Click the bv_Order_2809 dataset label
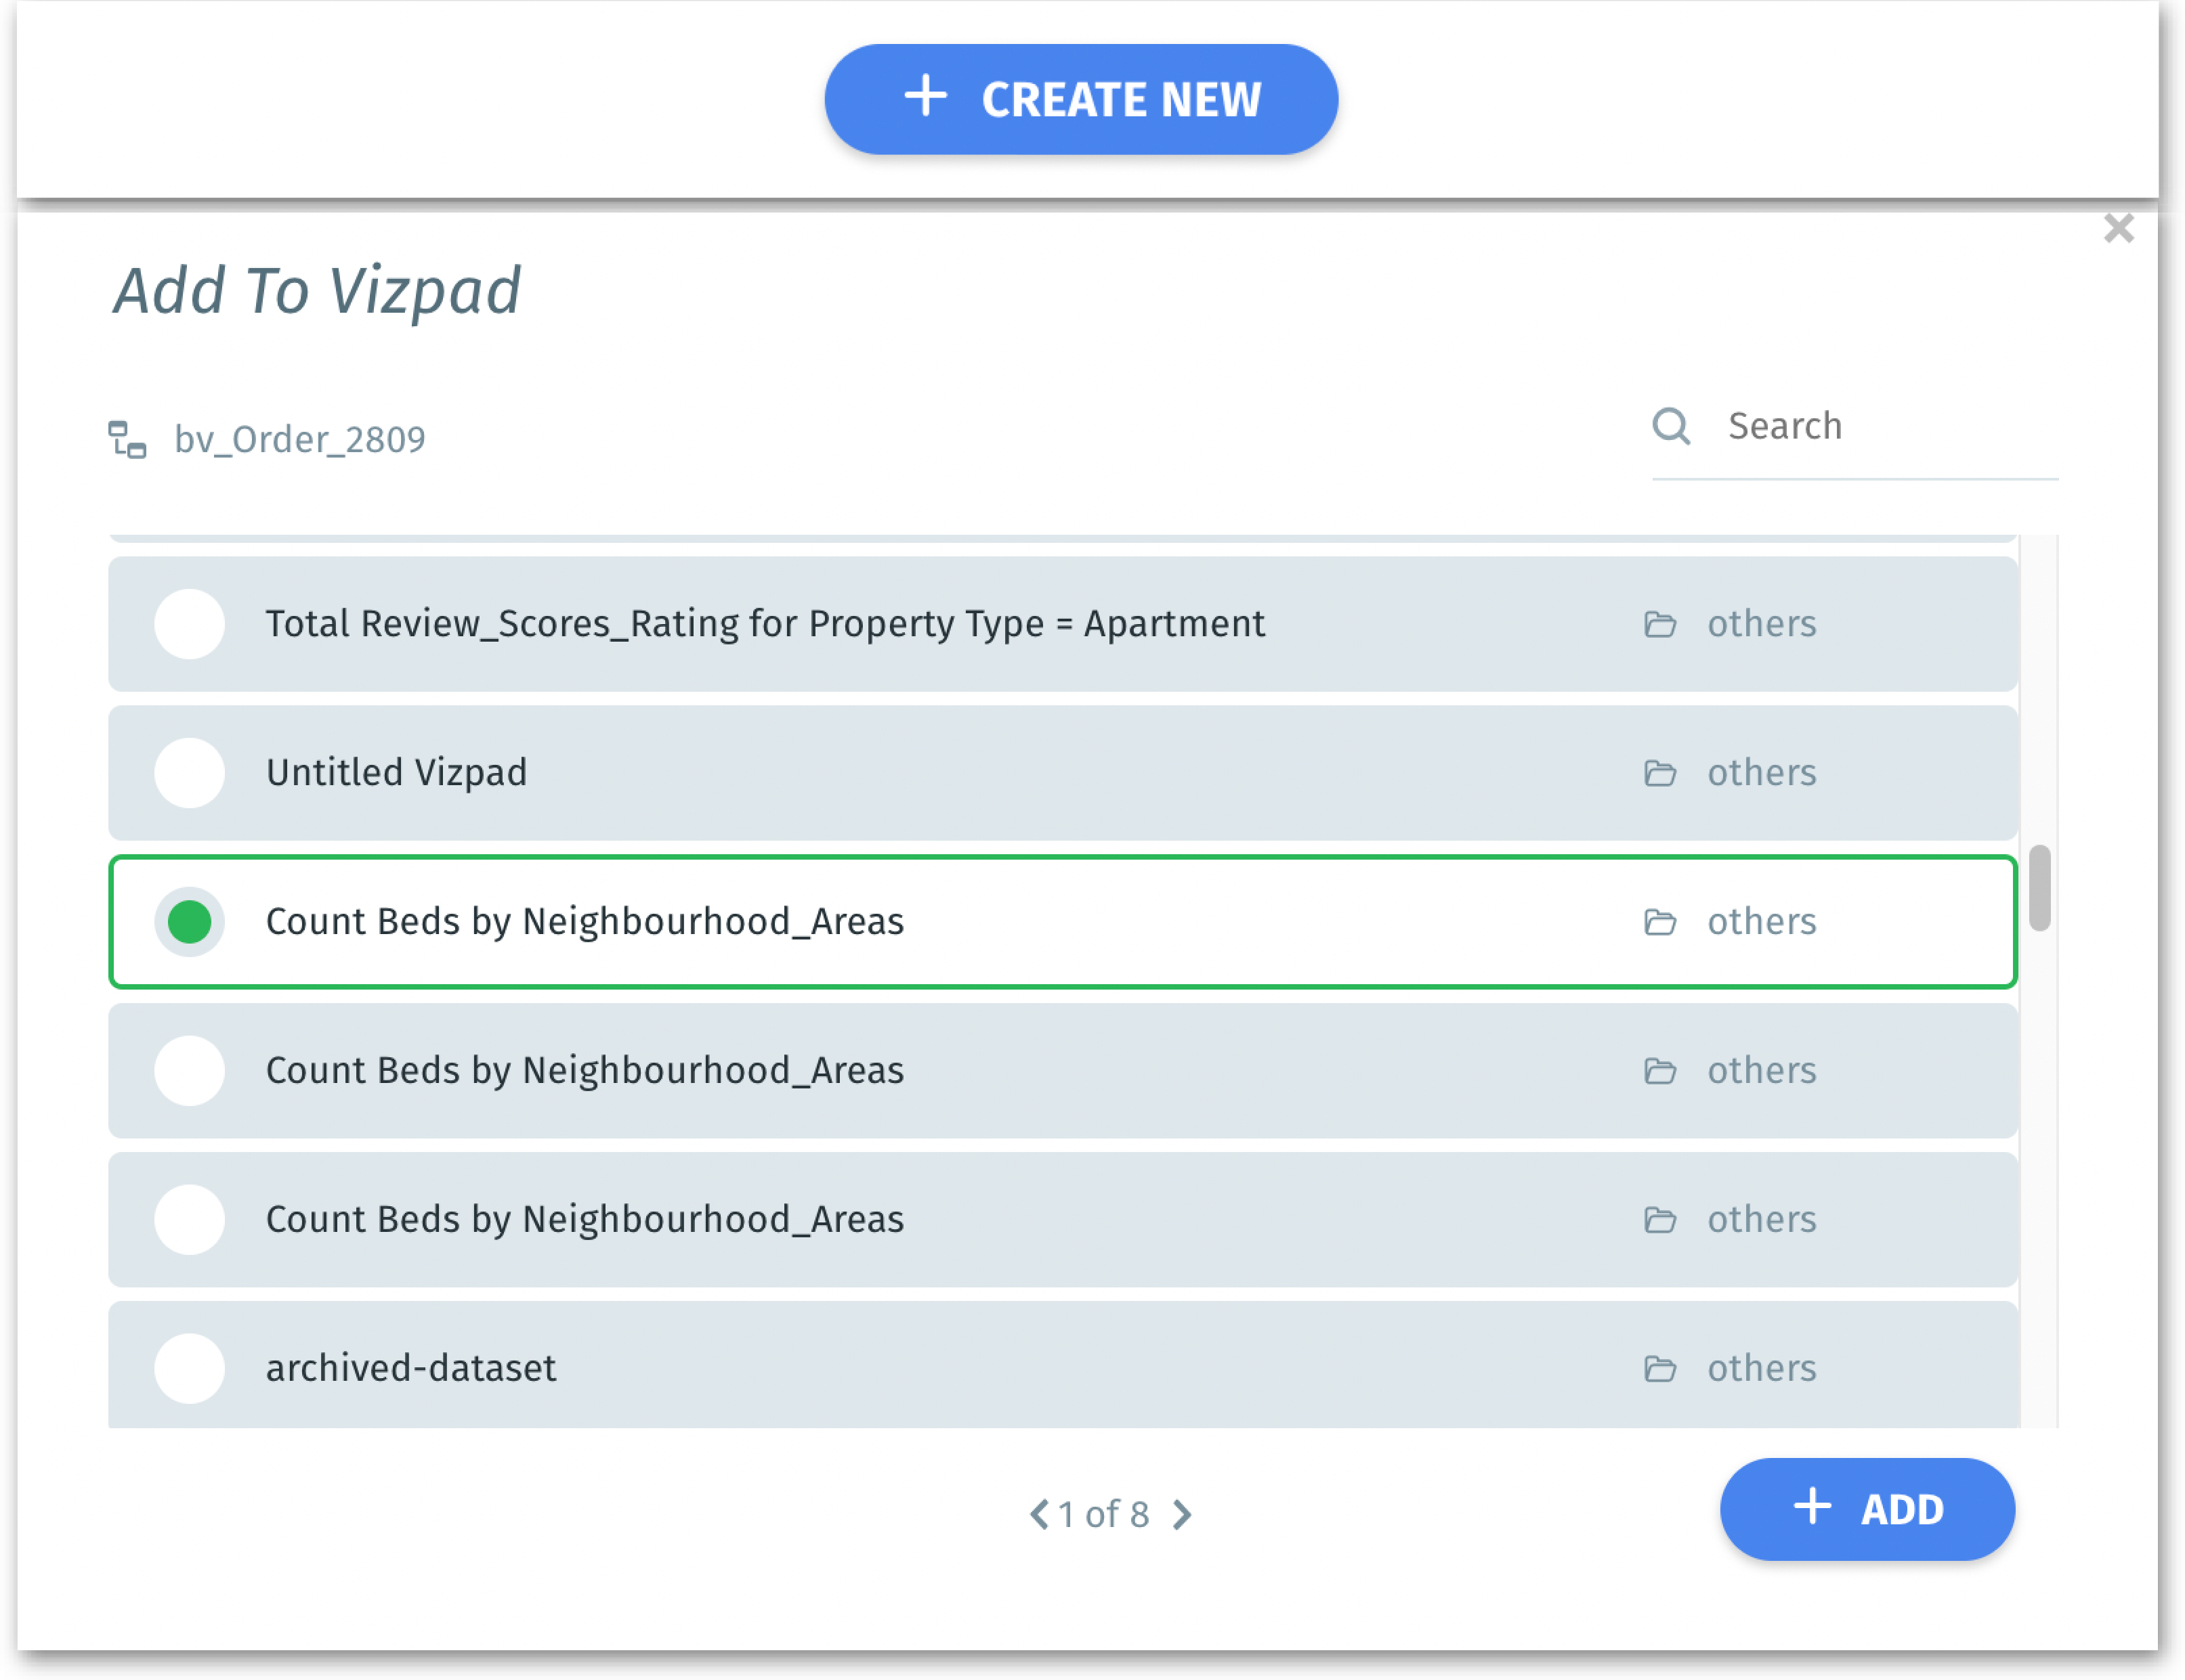 click(x=299, y=439)
